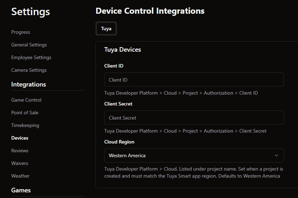
Task: Open Point of Sale integration
Action: click(x=25, y=113)
